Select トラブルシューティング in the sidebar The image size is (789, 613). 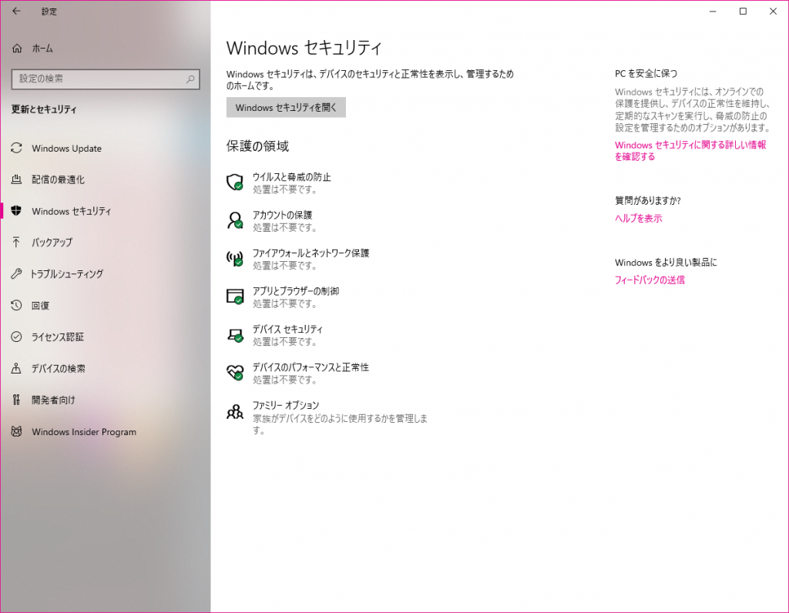point(67,274)
